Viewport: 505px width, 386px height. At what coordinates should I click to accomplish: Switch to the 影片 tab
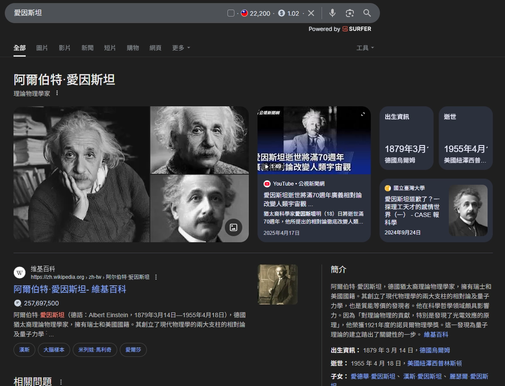tap(64, 47)
